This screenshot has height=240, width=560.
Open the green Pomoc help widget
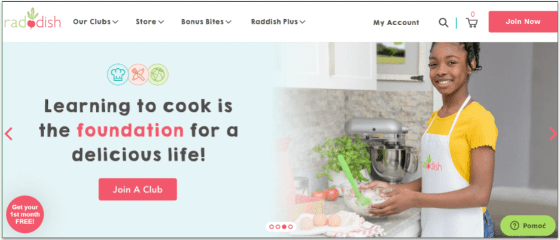[x=528, y=226]
